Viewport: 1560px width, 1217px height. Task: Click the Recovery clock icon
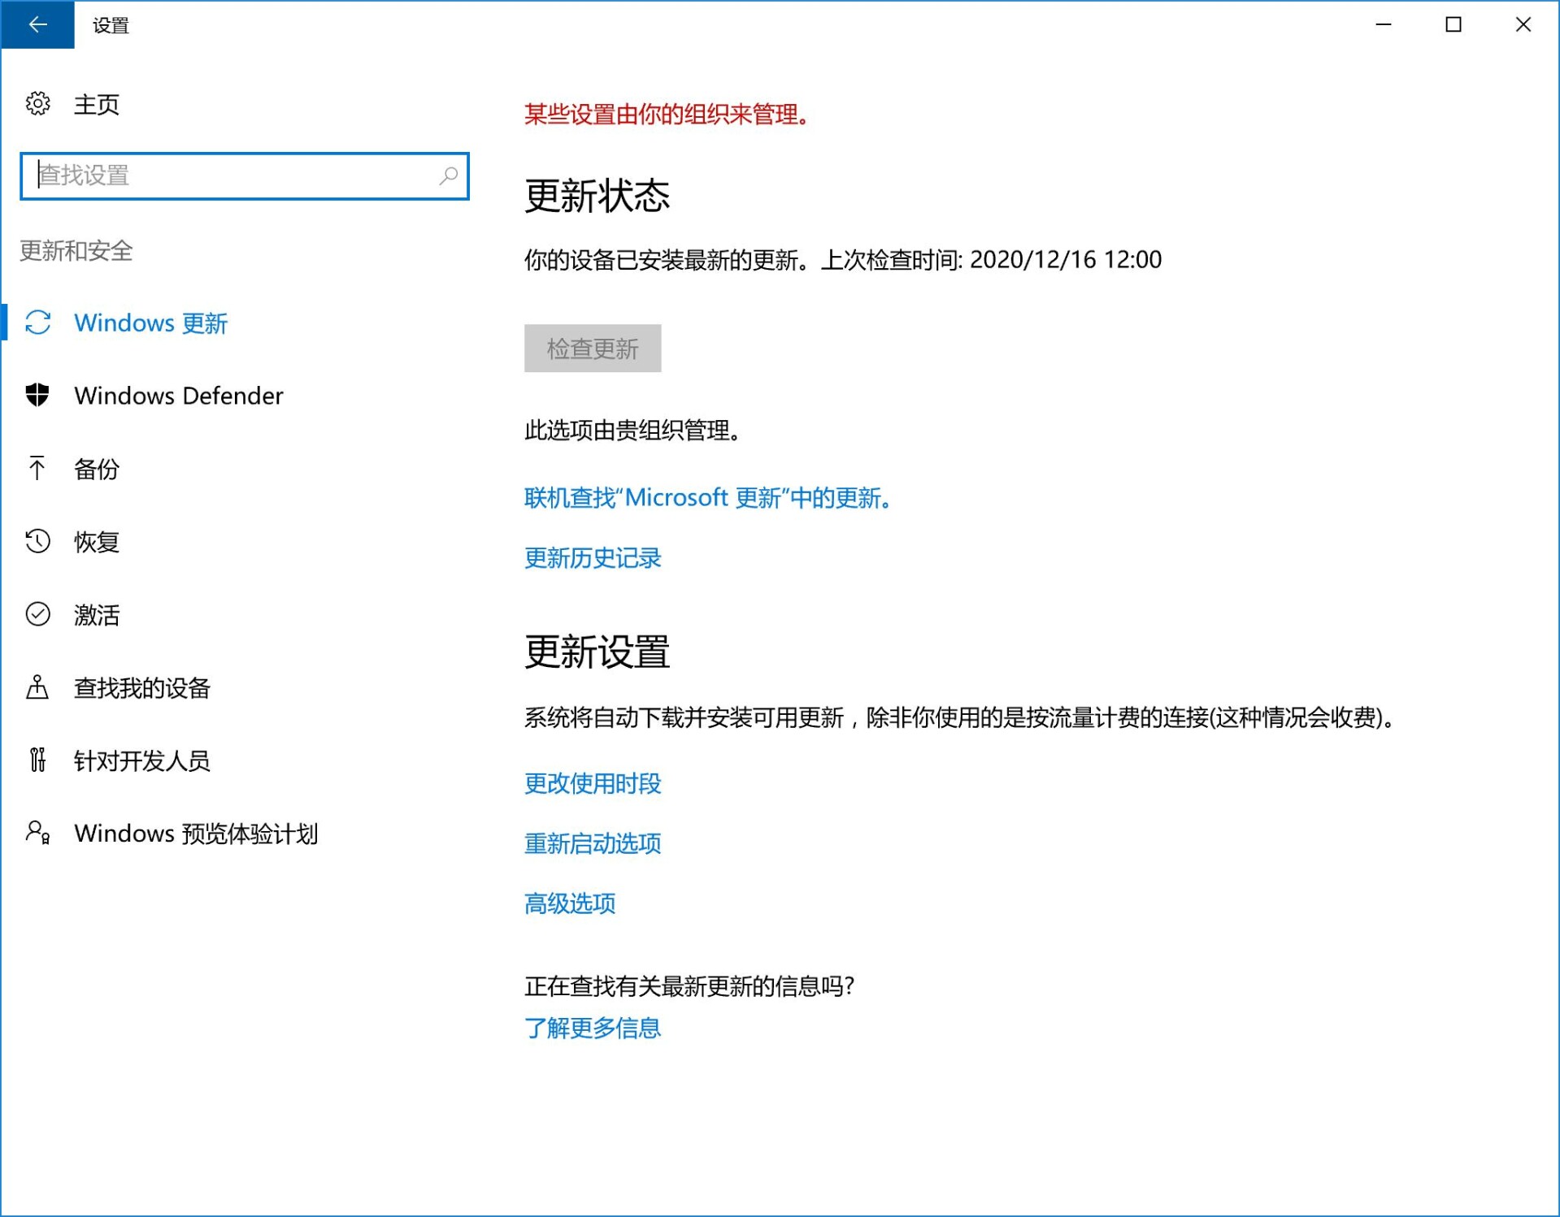click(x=37, y=541)
